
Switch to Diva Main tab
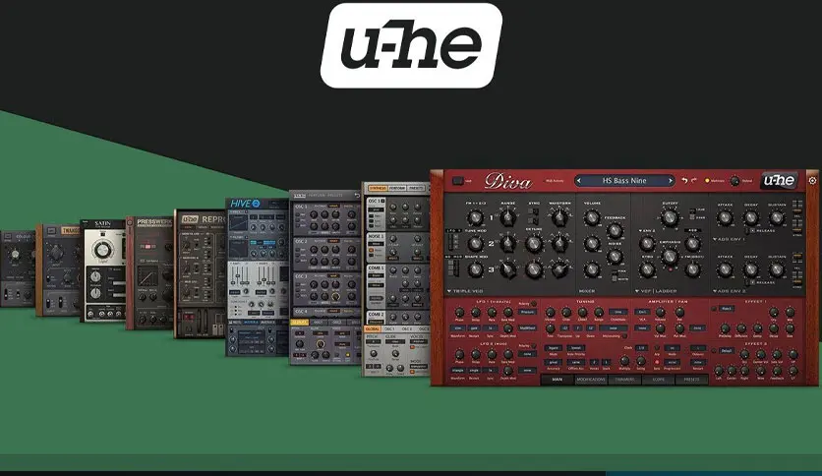point(558,380)
